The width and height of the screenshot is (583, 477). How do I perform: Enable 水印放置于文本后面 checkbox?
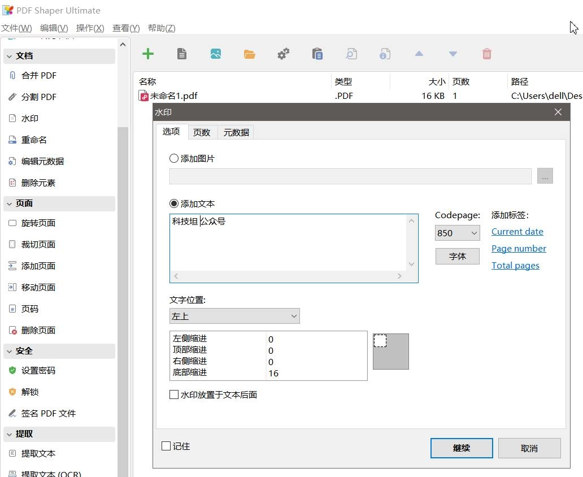[173, 394]
